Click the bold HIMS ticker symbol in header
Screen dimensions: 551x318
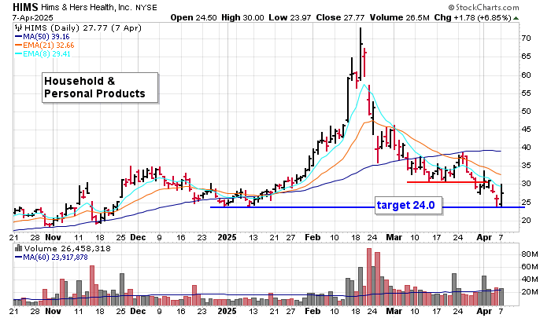pyautogui.click(x=25, y=7)
